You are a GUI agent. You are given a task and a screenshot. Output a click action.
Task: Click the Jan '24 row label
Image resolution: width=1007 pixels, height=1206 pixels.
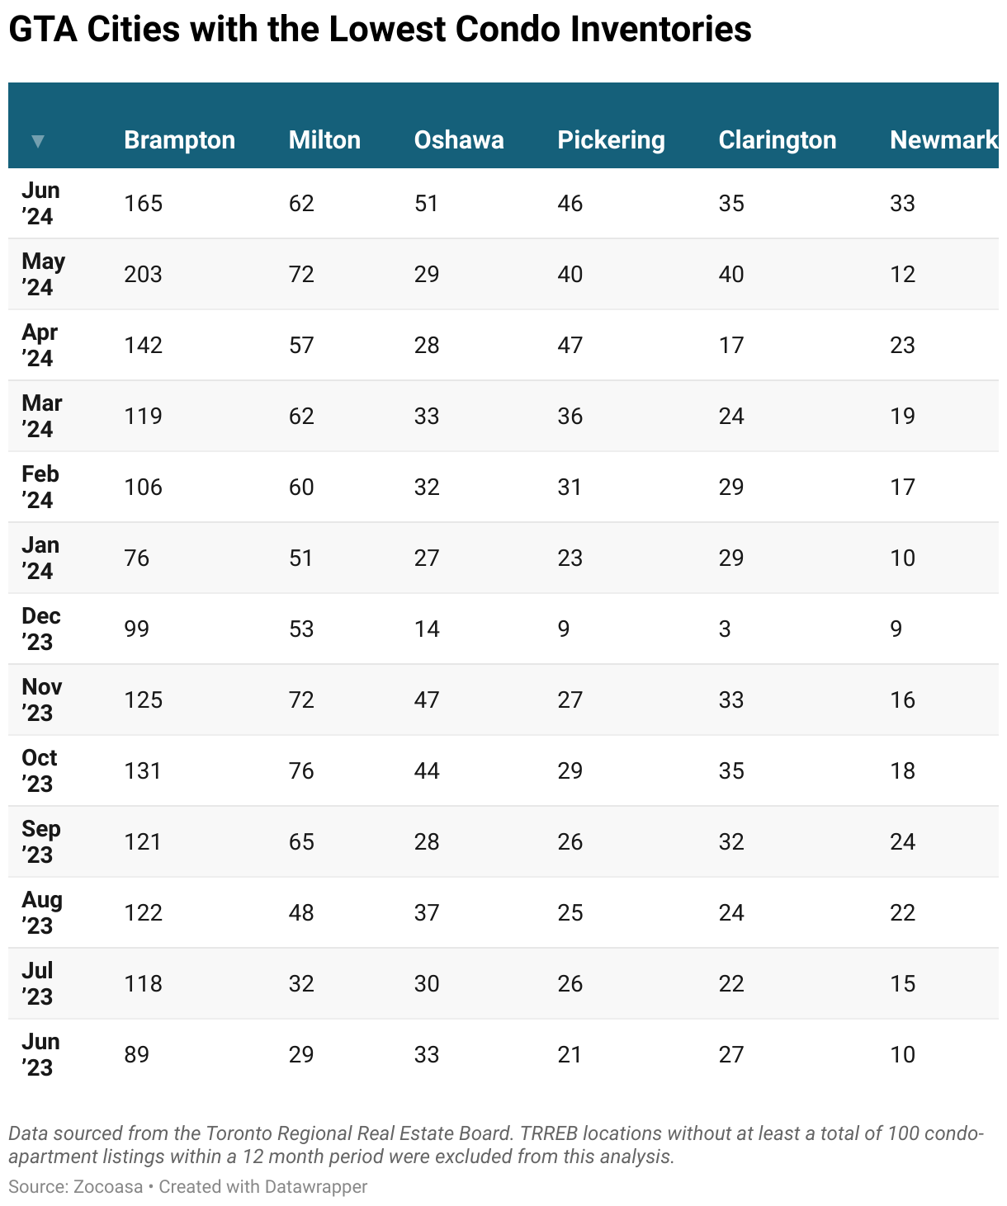(x=40, y=558)
